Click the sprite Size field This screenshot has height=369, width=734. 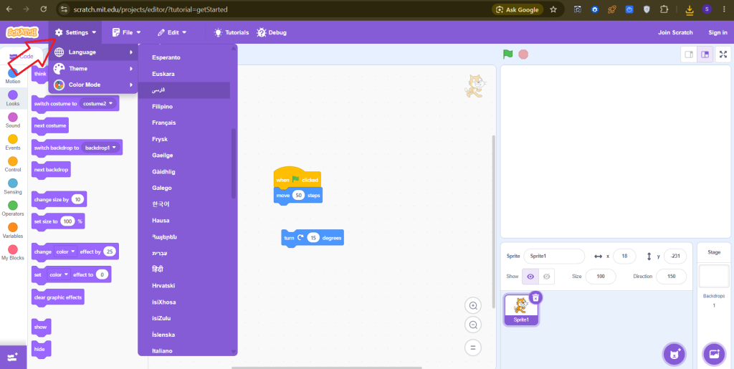601,277
